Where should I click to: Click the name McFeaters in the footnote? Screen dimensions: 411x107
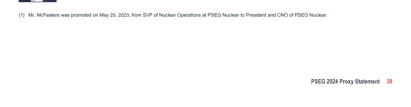click(48, 15)
